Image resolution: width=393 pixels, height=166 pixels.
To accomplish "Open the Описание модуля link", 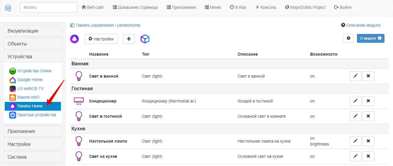I will click(x=363, y=25).
